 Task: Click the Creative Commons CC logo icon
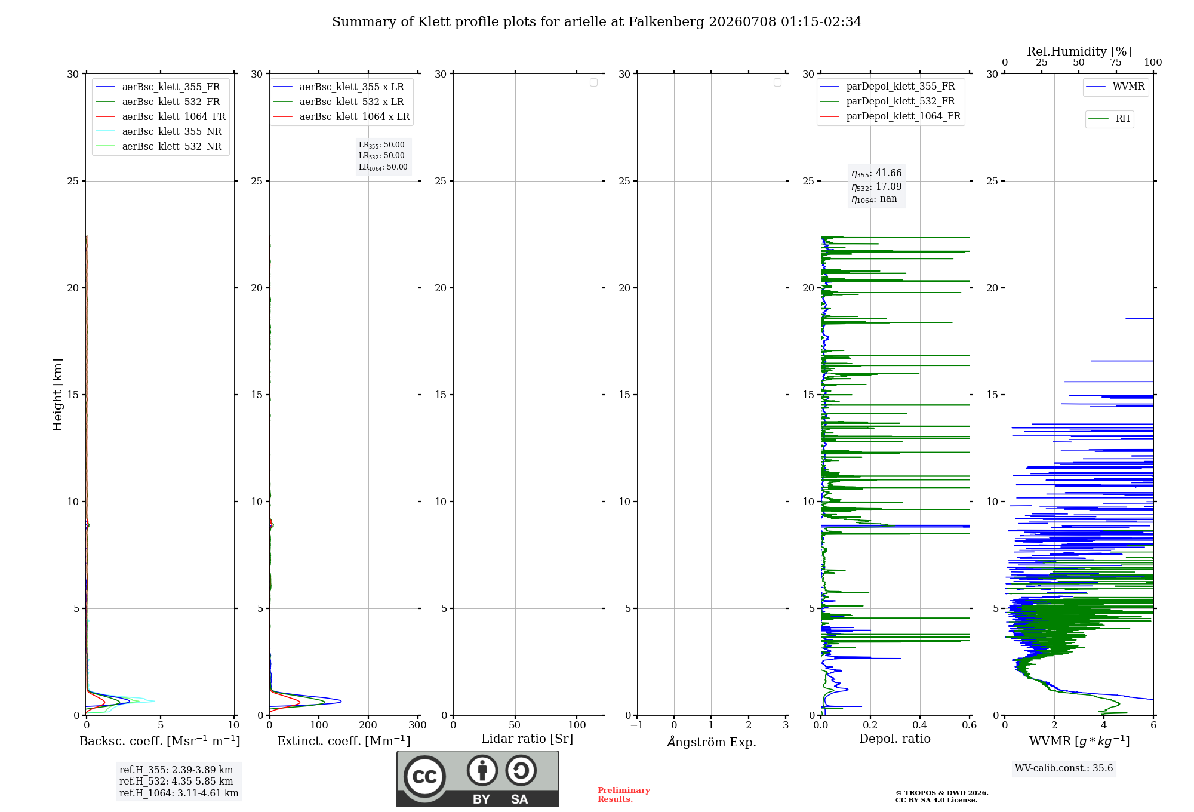pyautogui.click(x=424, y=776)
